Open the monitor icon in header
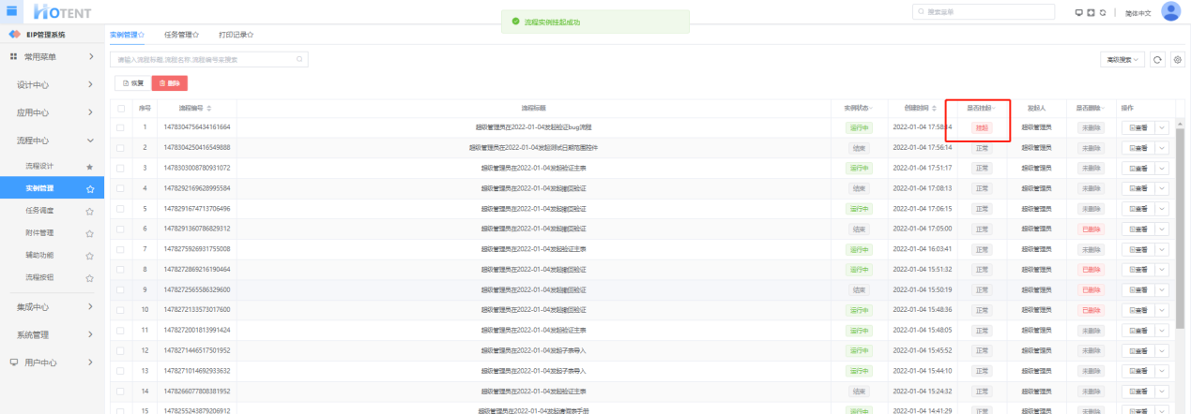The height and width of the screenshot is (414, 1191). pyautogui.click(x=1079, y=11)
